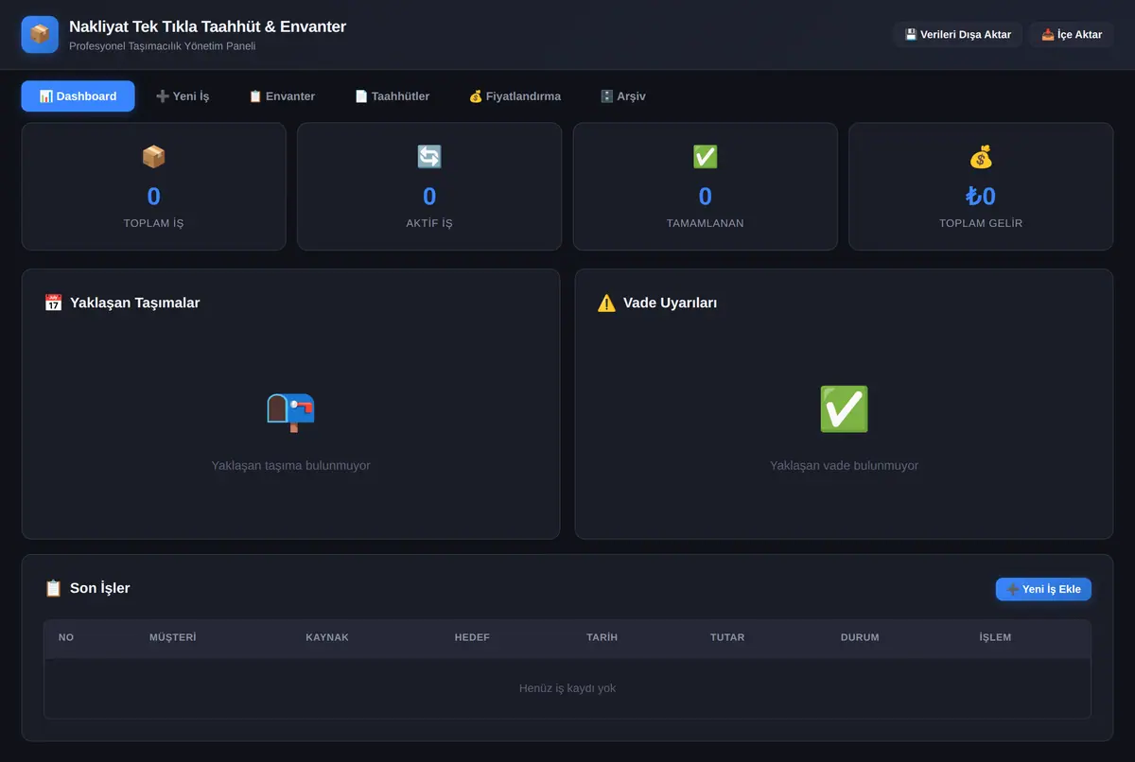The image size is (1135, 762).
Task: Click the large green checkmark in Vade Uyarıları
Action: point(844,409)
